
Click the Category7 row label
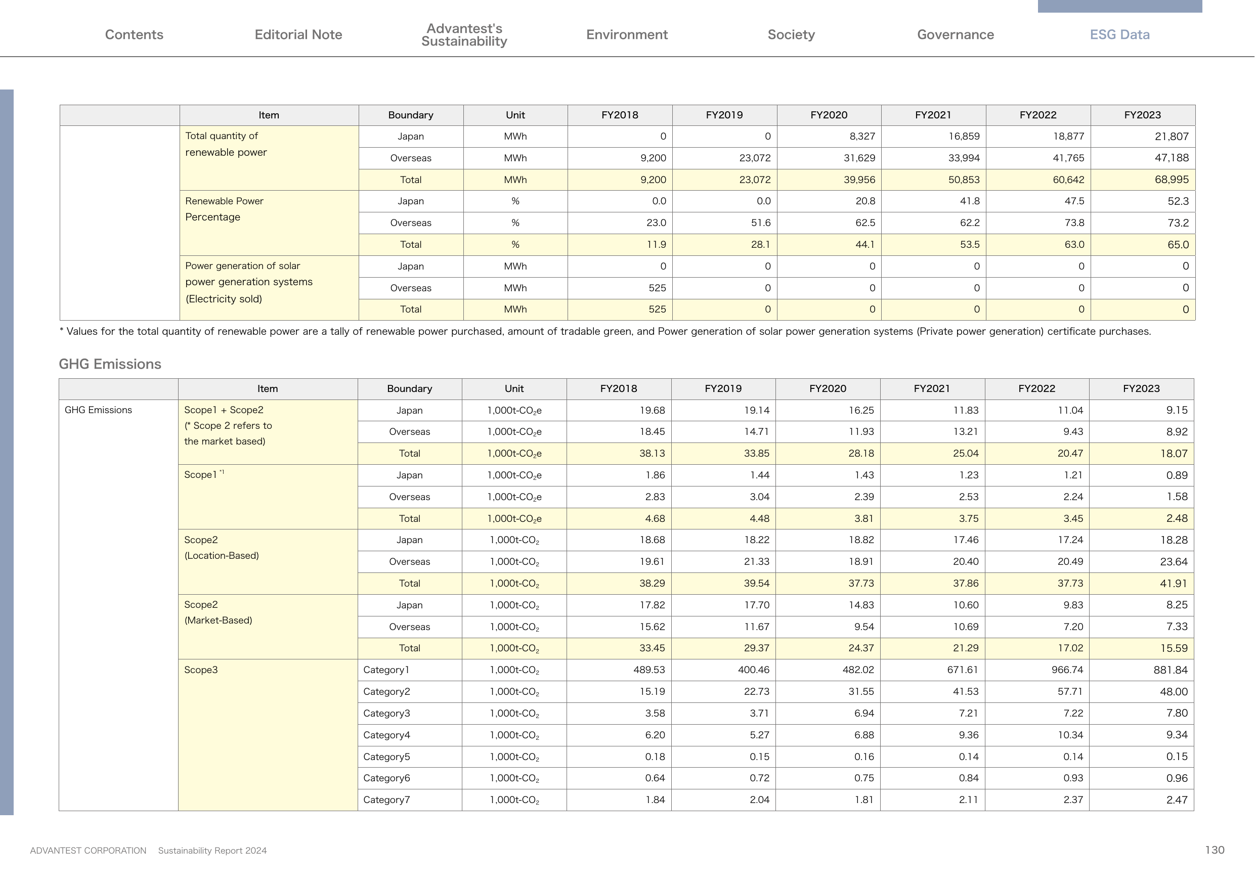(386, 800)
